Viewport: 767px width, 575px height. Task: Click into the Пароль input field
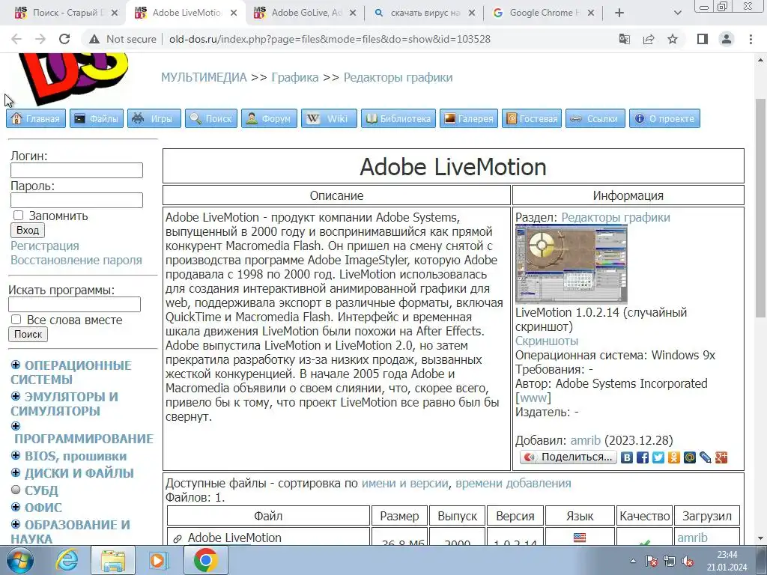(77, 201)
